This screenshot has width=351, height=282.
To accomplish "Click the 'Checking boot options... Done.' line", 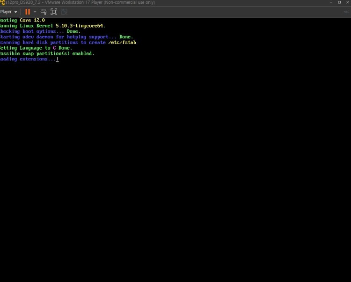I will pyautogui.click(x=40, y=31).
